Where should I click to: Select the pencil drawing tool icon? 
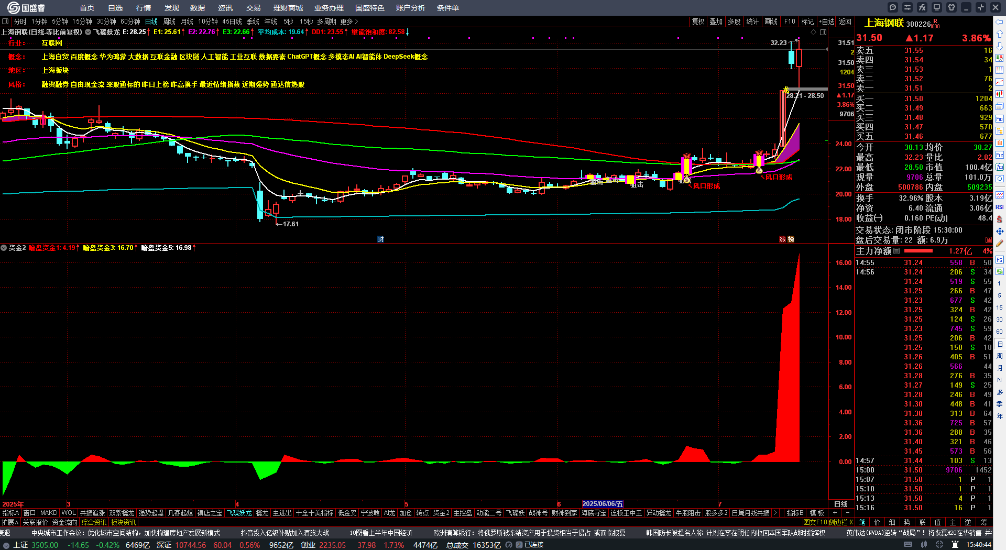[x=1000, y=243]
